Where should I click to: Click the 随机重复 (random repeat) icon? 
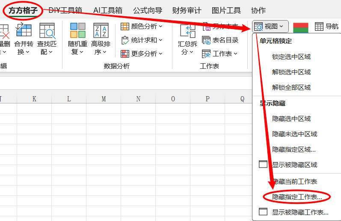click(78, 31)
